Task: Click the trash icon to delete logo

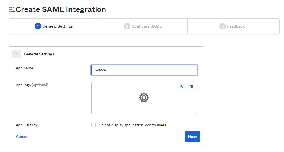Action: click(x=192, y=87)
